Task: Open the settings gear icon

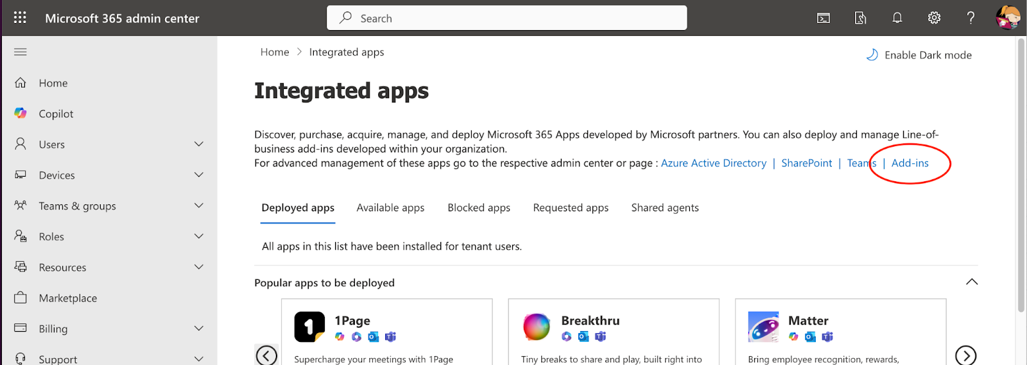Action: [x=934, y=18]
